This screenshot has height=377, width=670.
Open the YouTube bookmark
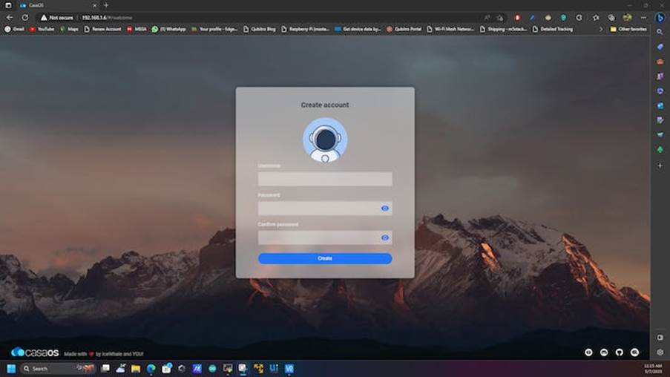pyautogui.click(x=42, y=29)
